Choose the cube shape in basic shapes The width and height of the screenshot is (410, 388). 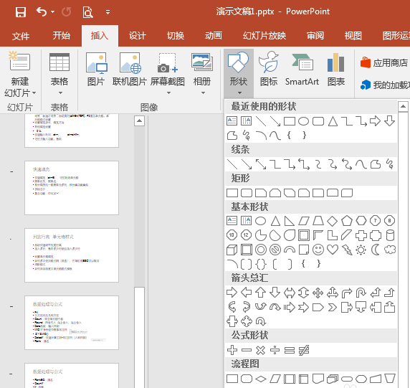point(232,250)
